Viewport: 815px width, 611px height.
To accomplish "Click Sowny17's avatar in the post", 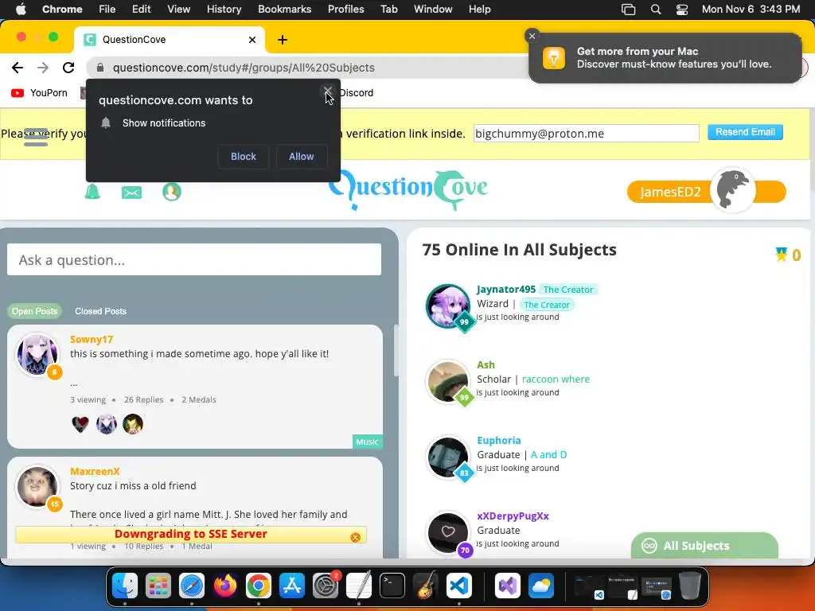I will [37, 354].
